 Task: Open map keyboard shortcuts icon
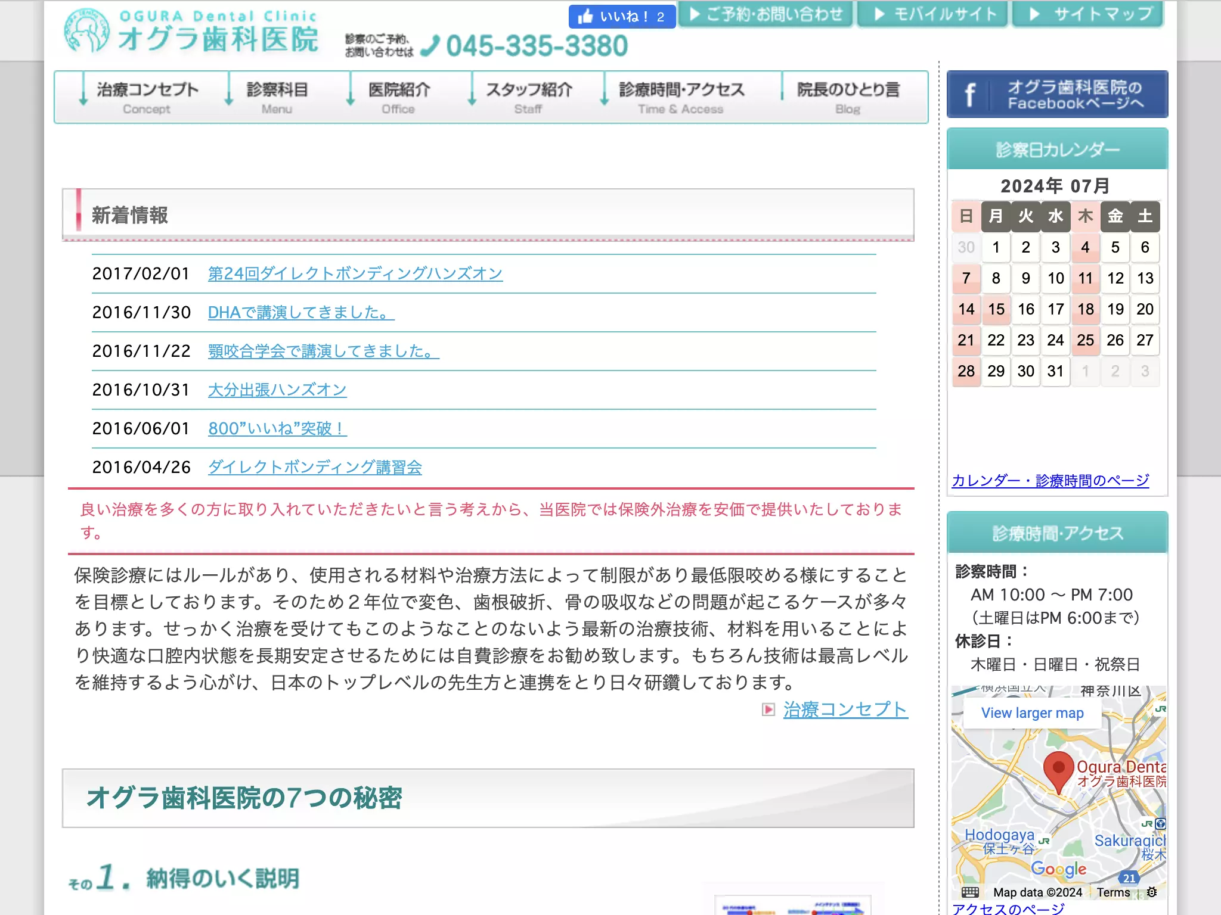click(x=970, y=892)
